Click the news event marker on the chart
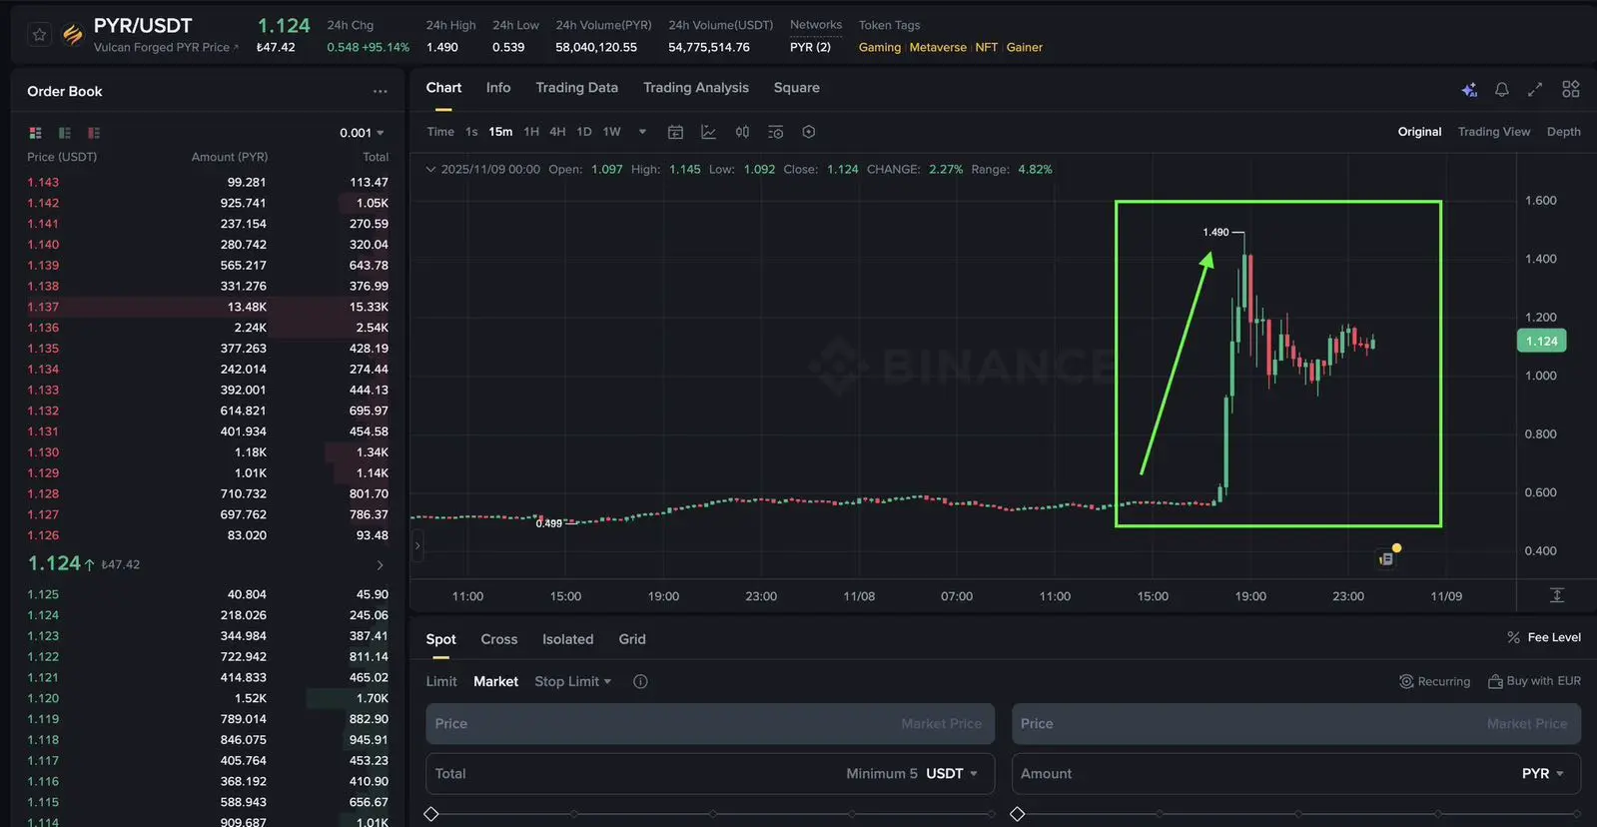Image resolution: width=1597 pixels, height=827 pixels. click(1386, 558)
